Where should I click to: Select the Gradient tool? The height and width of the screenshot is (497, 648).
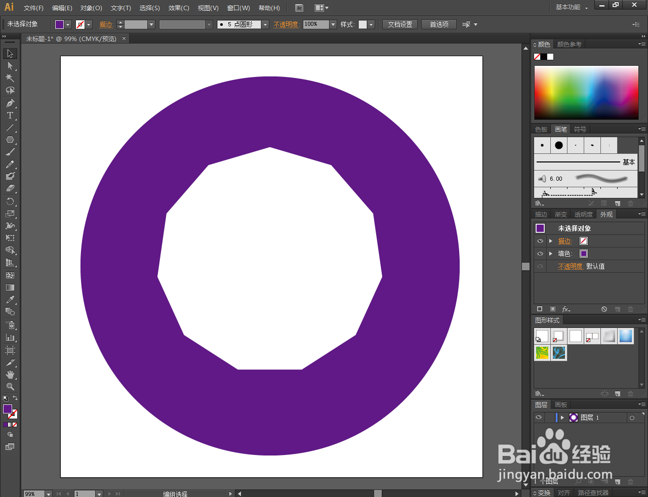click(x=10, y=287)
